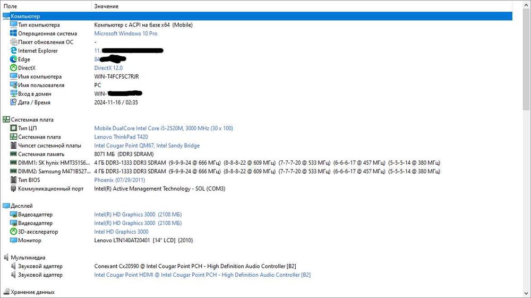Click the DIMM2 Samsung memory icon
Screen dimensions: 531x298
[13, 172]
